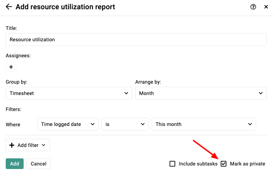Add an assignee with the plus circle

click(x=11, y=67)
